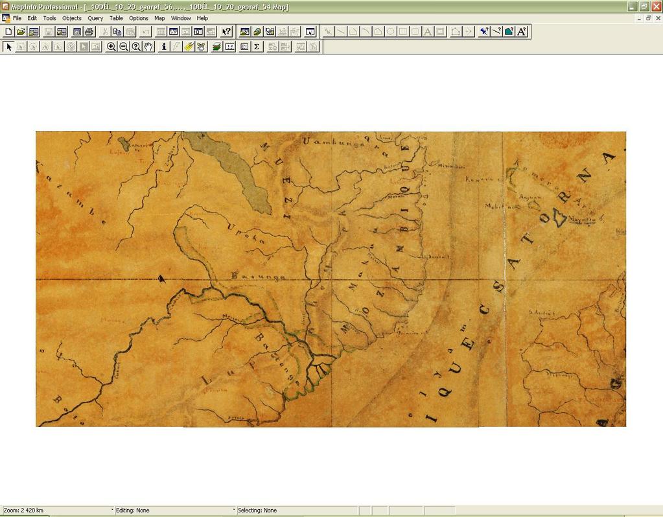663x517 pixels.
Task: Open a New Mapper window icon
Action: pyautogui.click(x=173, y=32)
